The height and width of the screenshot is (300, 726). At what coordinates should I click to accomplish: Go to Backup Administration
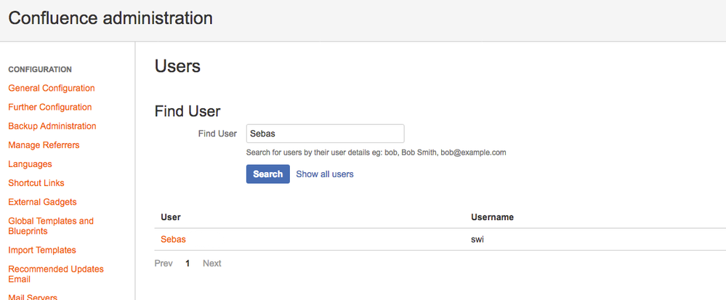(52, 126)
